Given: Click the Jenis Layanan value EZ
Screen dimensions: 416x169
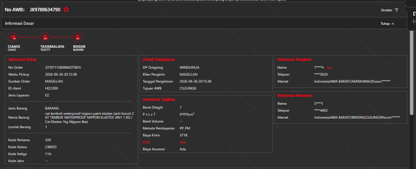Looking at the screenshot, I should pos(47,95).
